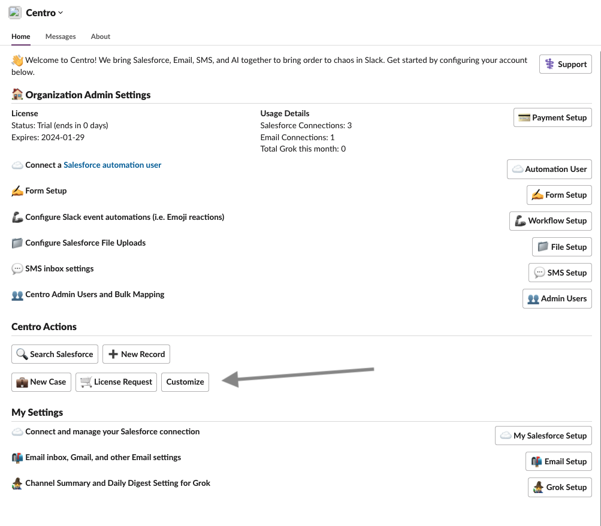The width and height of the screenshot is (601, 526).
Task: Open Payment Setup with credit card icon
Action: tap(552, 117)
